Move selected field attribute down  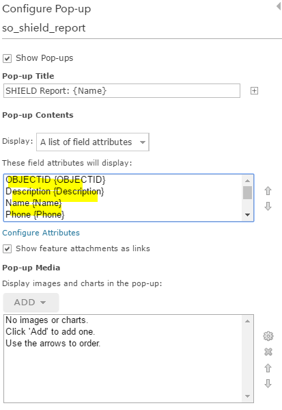[x=268, y=206]
